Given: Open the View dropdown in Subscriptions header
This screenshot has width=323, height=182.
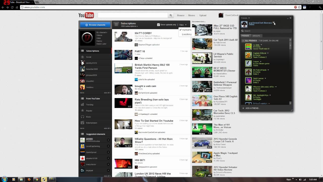Looking at the screenshot, I should [183, 25].
